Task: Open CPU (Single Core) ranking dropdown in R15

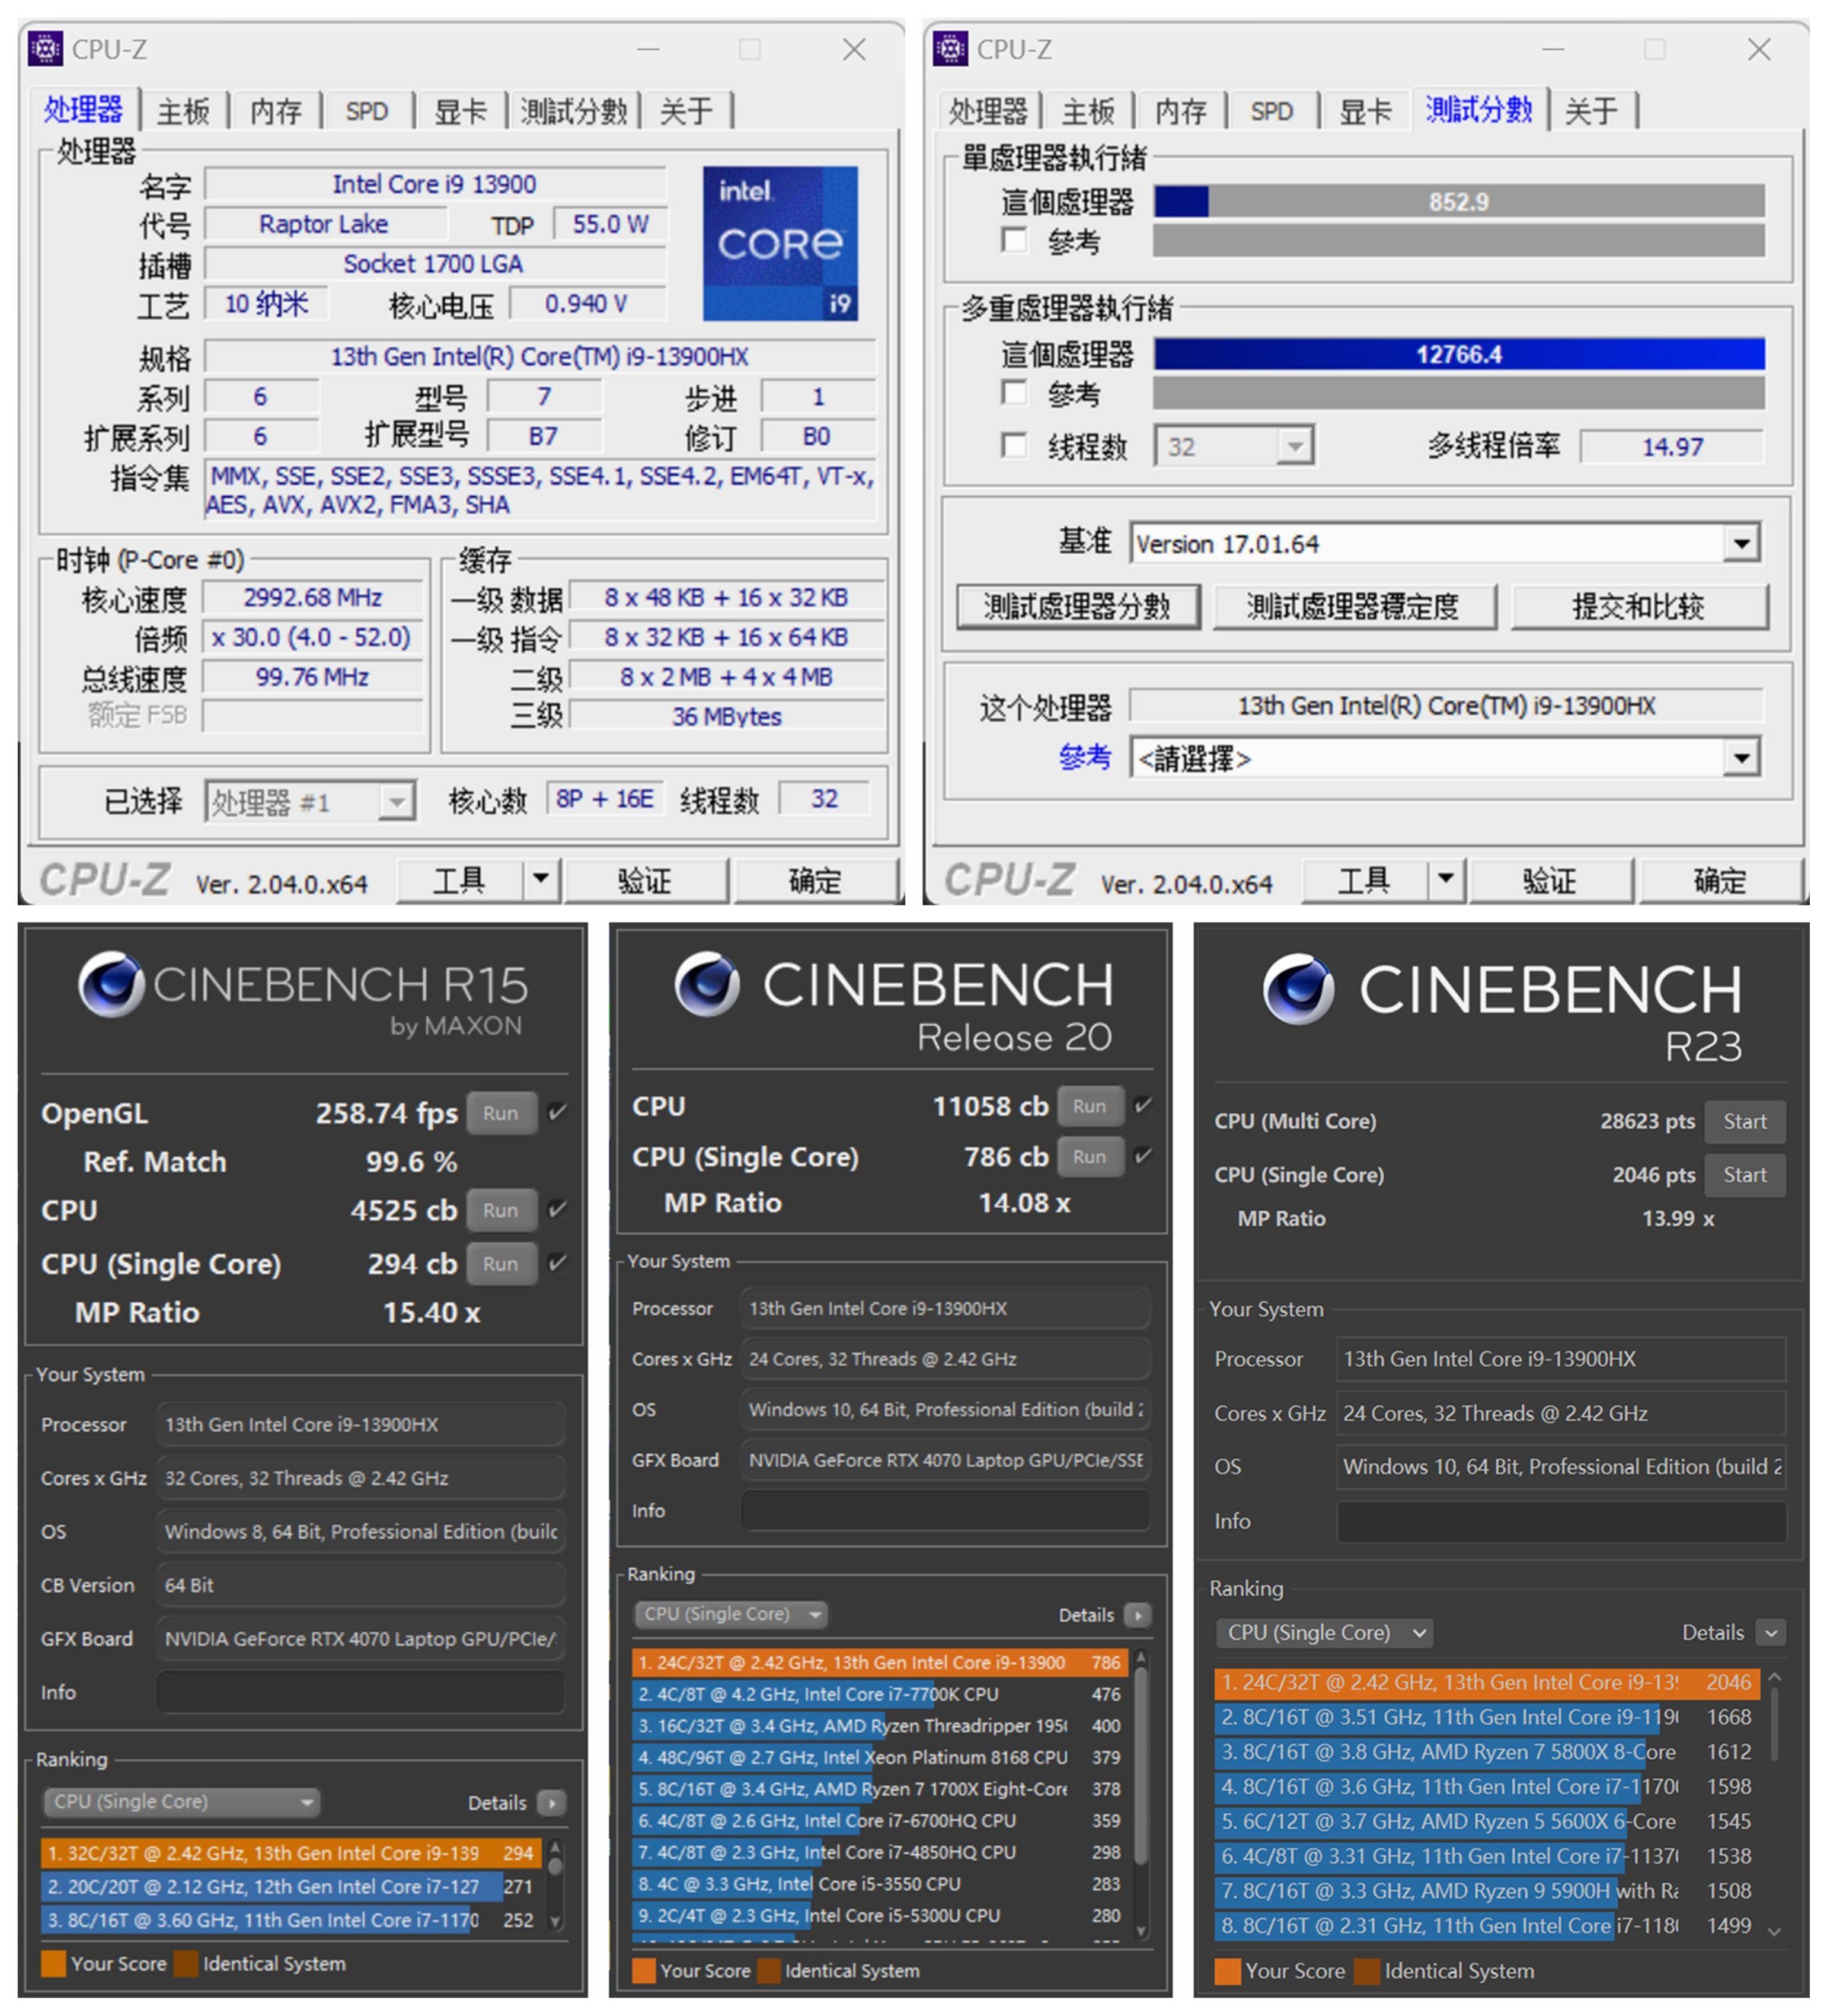Action: coord(181,1802)
